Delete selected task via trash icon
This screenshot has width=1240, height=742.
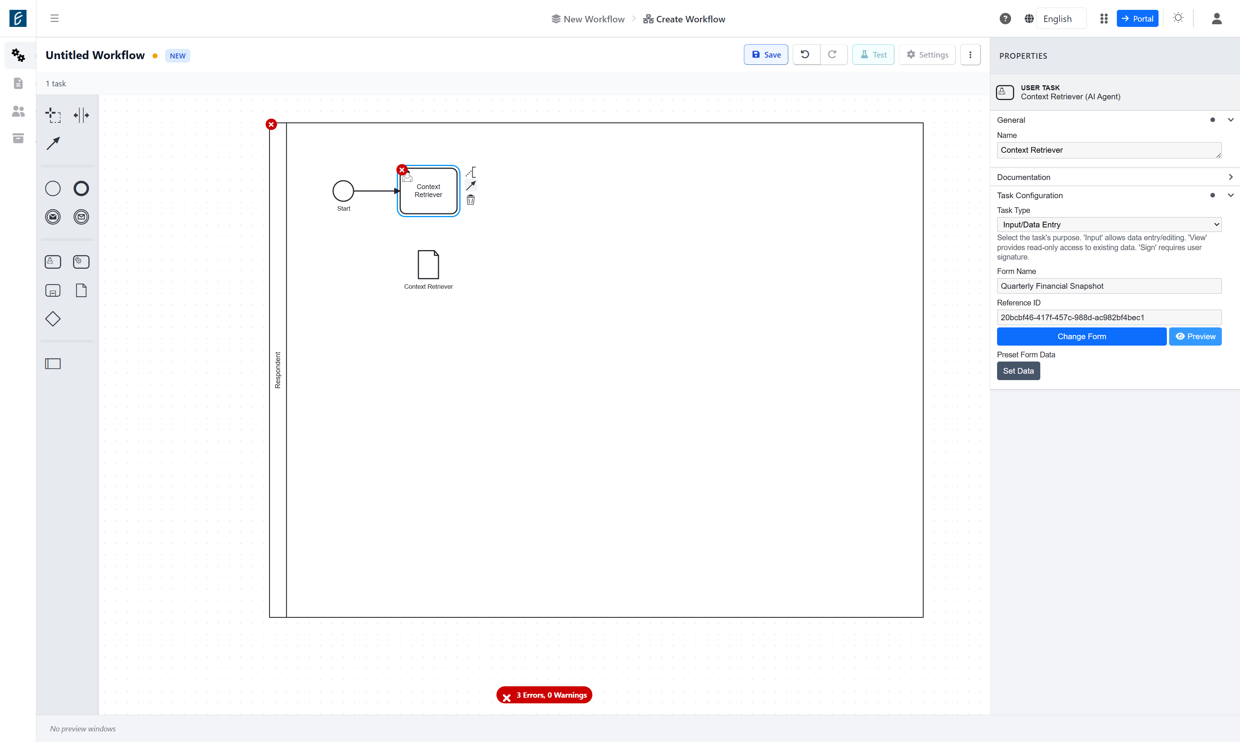click(x=471, y=200)
